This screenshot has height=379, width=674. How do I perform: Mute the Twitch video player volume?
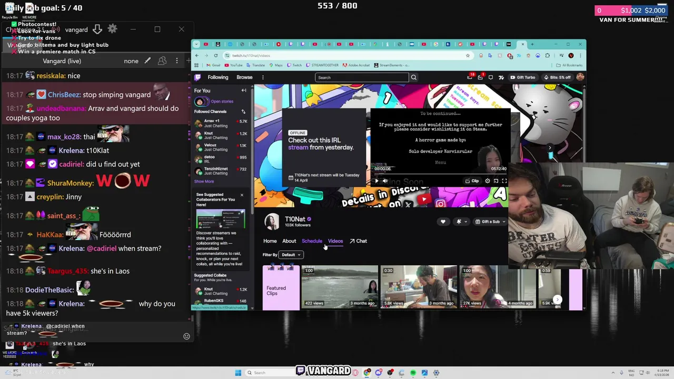(x=385, y=181)
